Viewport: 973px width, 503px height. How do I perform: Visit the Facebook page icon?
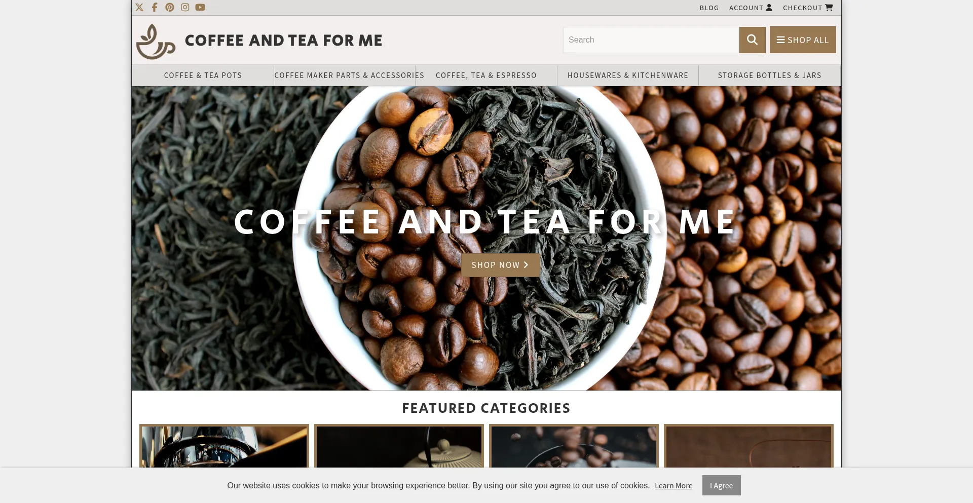[155, 7]
